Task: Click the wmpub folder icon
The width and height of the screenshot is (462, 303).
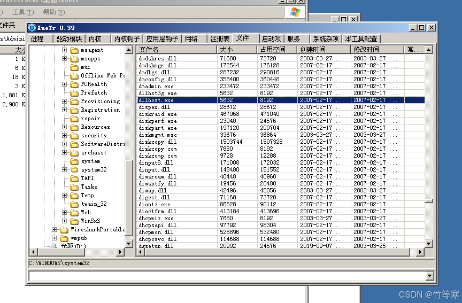Action: click(64, 238)
